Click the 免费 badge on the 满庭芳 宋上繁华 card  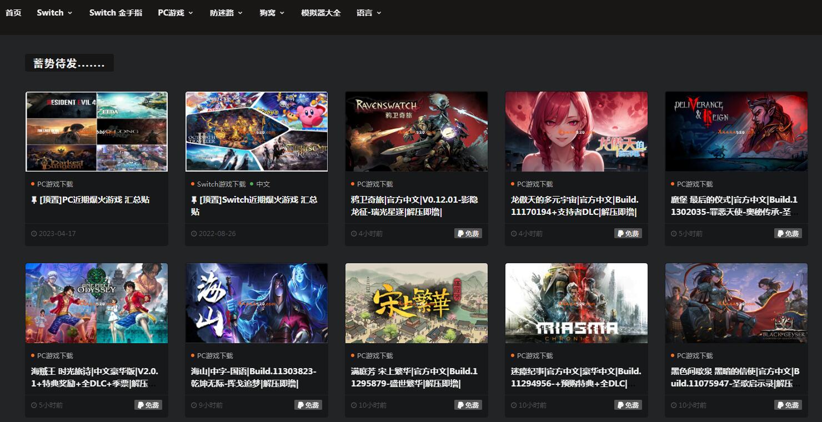[468, 405]
